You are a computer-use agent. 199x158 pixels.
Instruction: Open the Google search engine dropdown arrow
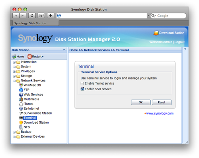[x=155, y=16]
